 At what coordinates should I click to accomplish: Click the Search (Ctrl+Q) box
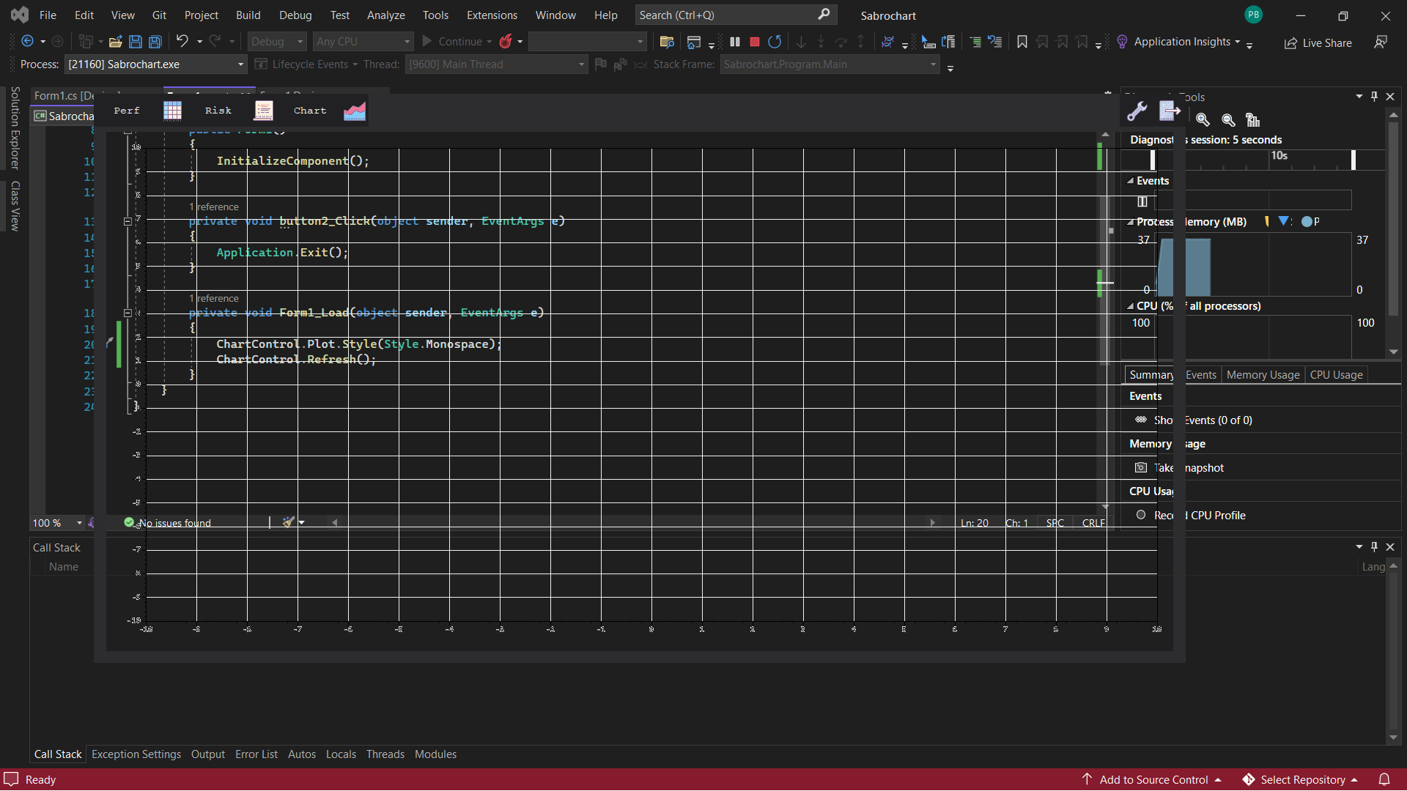coord(725,15)
